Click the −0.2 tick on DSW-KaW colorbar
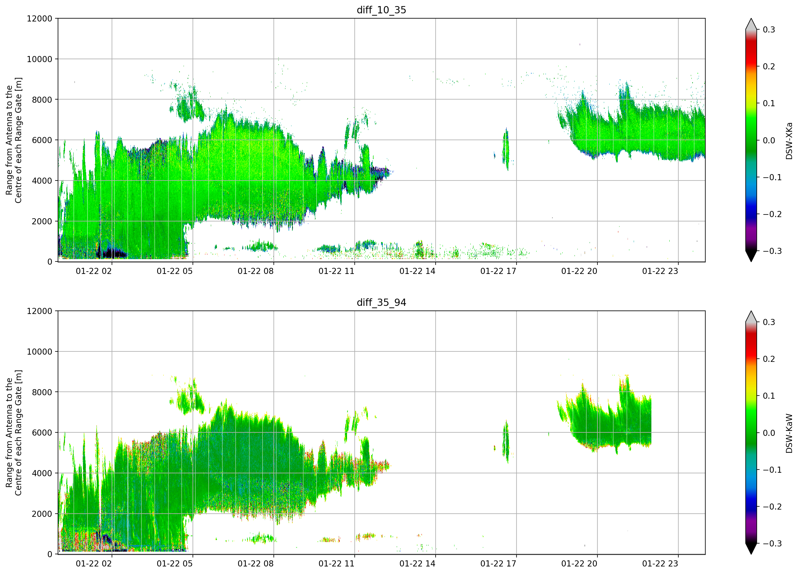 click(x=772, y=507)
